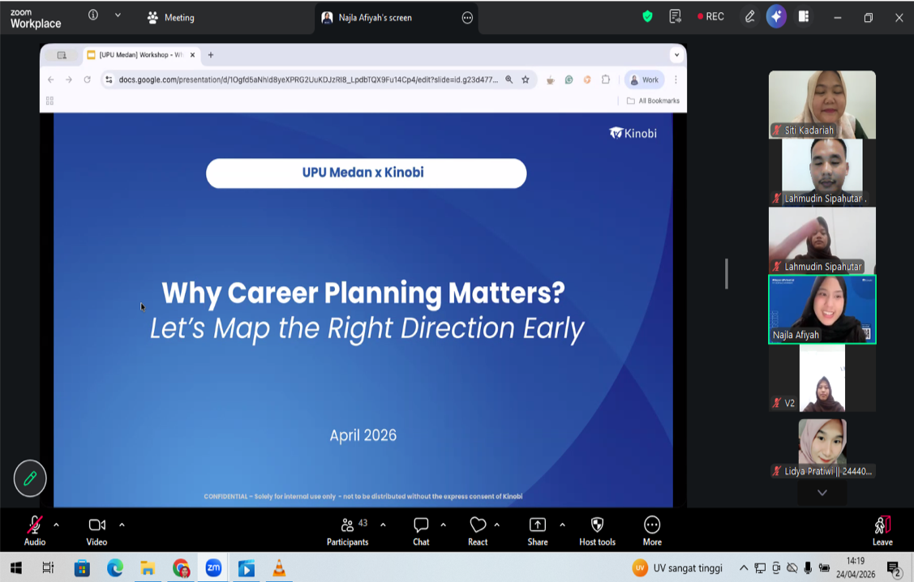Unmute microphone with the Audio button

(35, 531)
